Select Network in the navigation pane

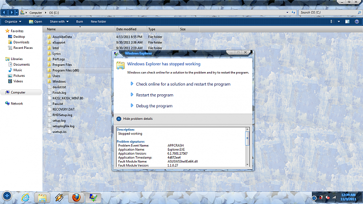click(x=14, y=103)
